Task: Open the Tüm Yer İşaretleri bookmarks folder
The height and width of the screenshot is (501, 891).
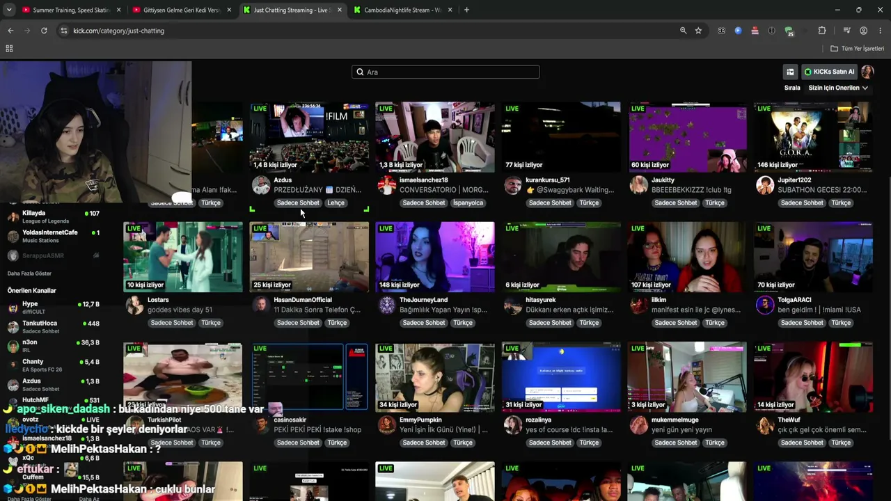Action: tap(857, 49)
